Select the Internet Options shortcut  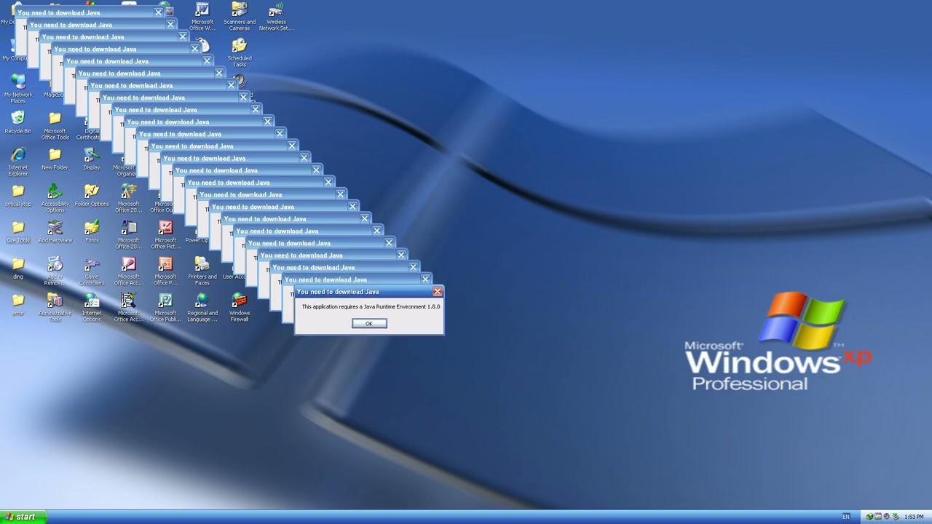(92, 307)
